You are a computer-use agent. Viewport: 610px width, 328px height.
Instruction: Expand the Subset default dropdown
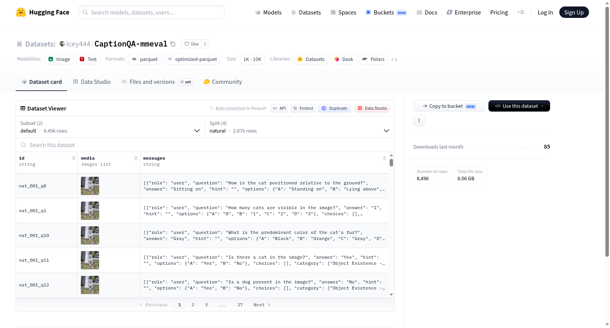point(111,127)
